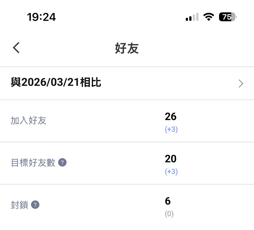Select the 目標好友數 label
The image size is (254, 230).
pos(33,163)
